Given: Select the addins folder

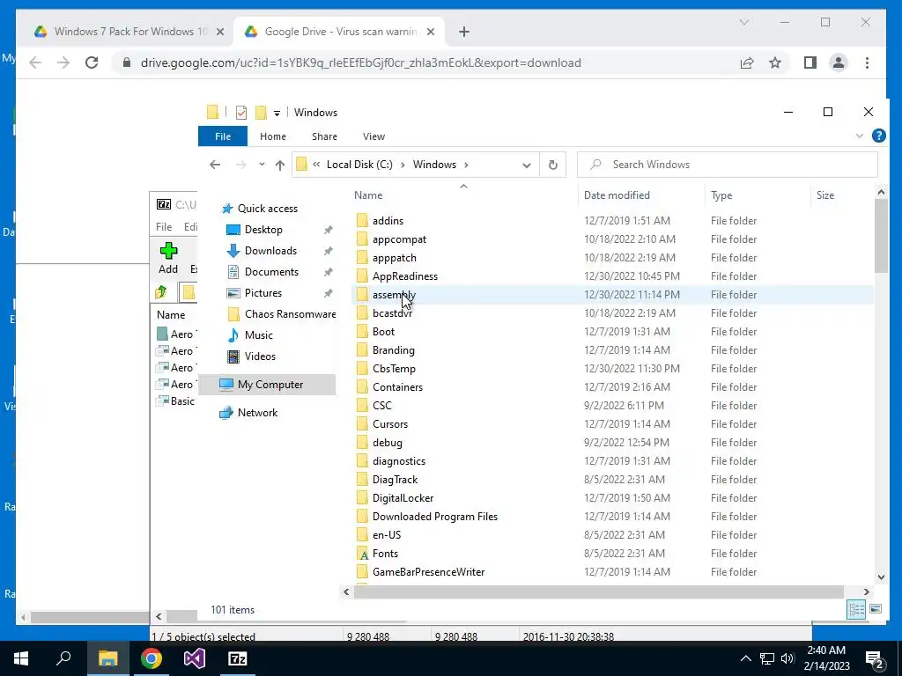Looking at the screenshot, I should pos(388,221).
